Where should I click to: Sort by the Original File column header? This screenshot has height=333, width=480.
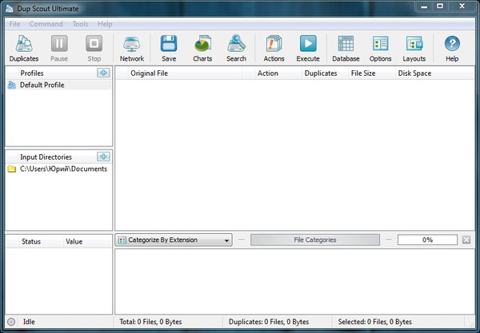coord(150,73)
